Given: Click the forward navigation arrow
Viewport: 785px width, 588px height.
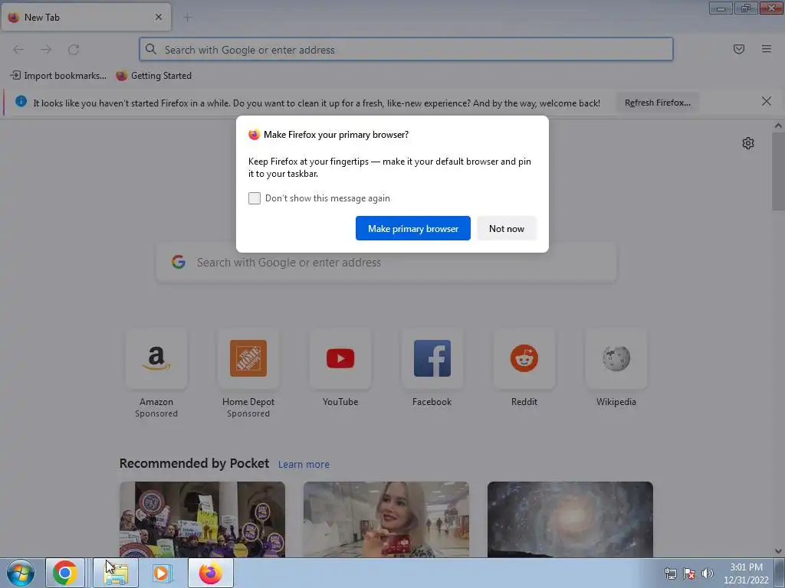Looking at the screenshot, I should 46,50.
